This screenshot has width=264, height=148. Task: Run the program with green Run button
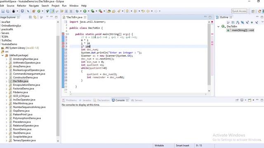point(85,11)
